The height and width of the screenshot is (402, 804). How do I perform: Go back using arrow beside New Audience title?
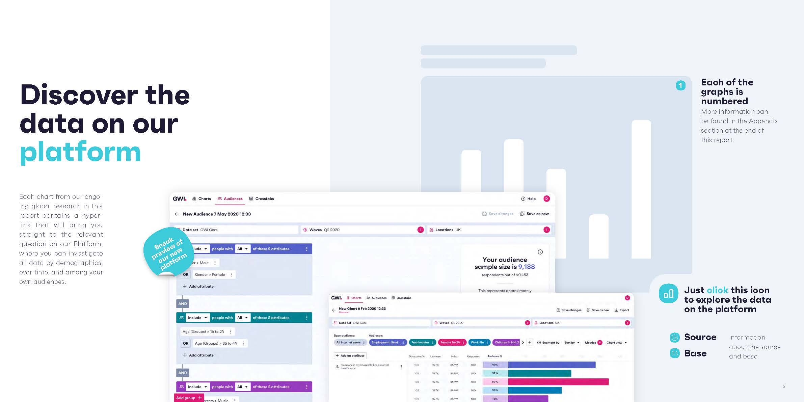[x=177, y=214]
